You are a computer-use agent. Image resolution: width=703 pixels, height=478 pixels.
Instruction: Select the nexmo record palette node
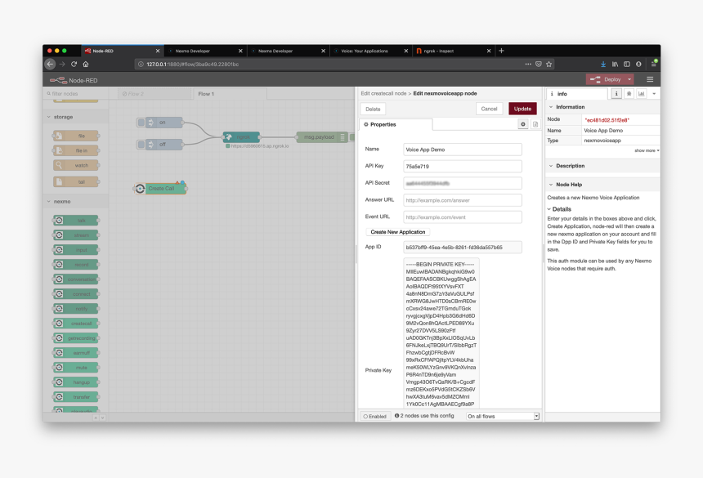[76, 265]
